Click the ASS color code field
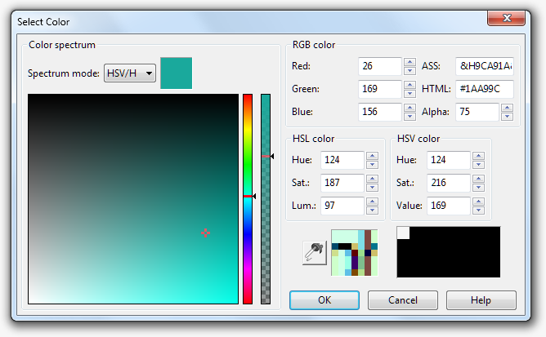 coord(485,66)
